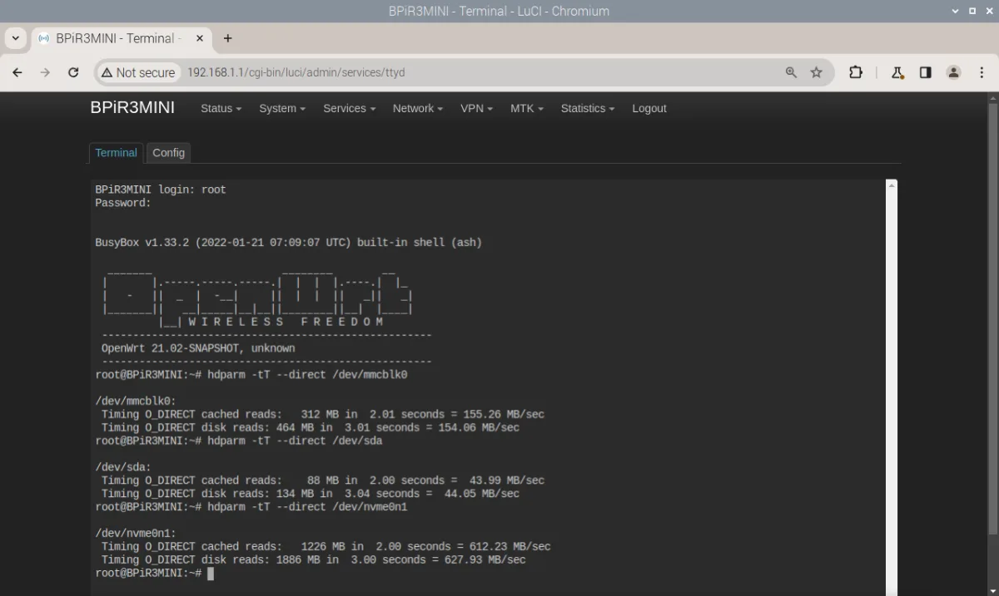The image size is (999, 596).
Task: Click the hdparm /dev/mmcblk0 command line
Action: [x=251, y=375]
